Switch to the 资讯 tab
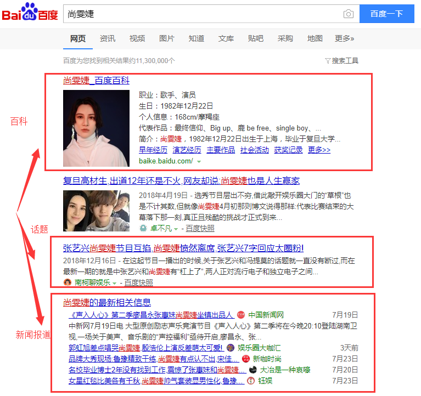This screenshot has width=421, height=396. click(108, 38)
